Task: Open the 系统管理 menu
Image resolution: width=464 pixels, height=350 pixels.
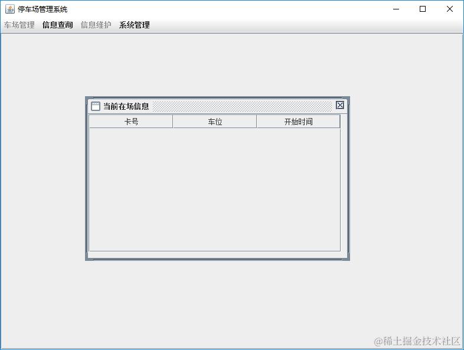Action: pos(135,25)
